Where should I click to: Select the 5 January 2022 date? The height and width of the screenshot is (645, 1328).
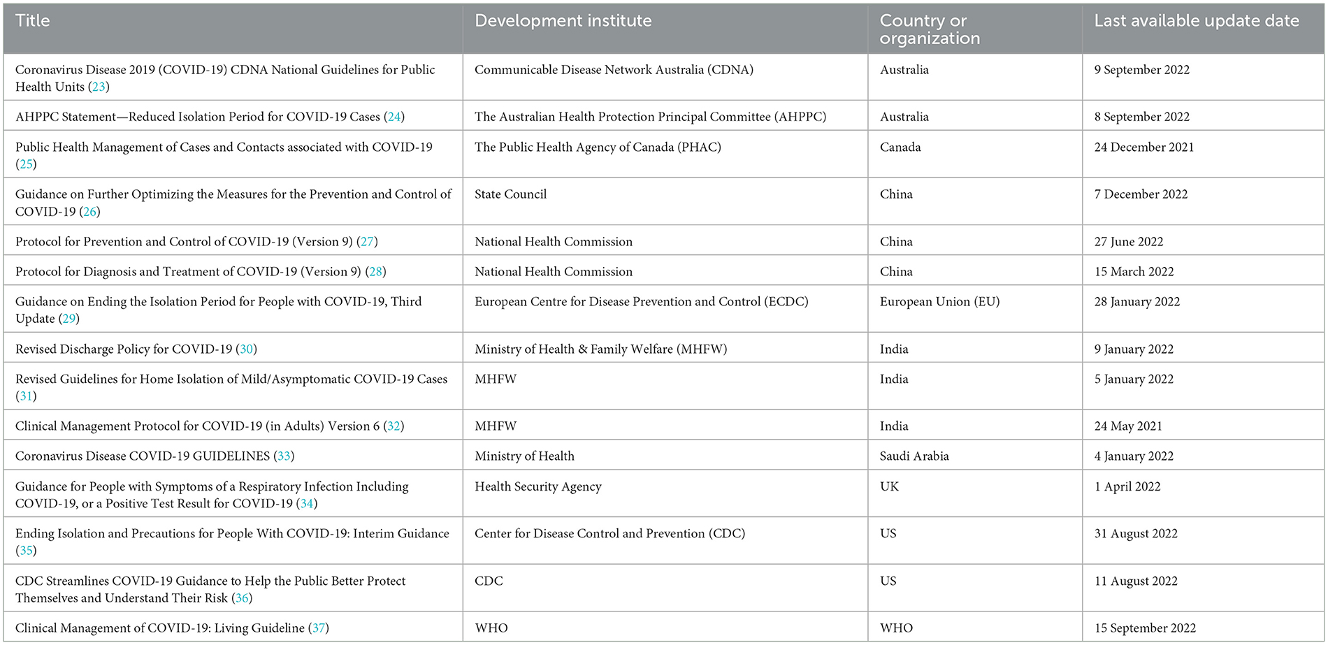(1134, 379)
